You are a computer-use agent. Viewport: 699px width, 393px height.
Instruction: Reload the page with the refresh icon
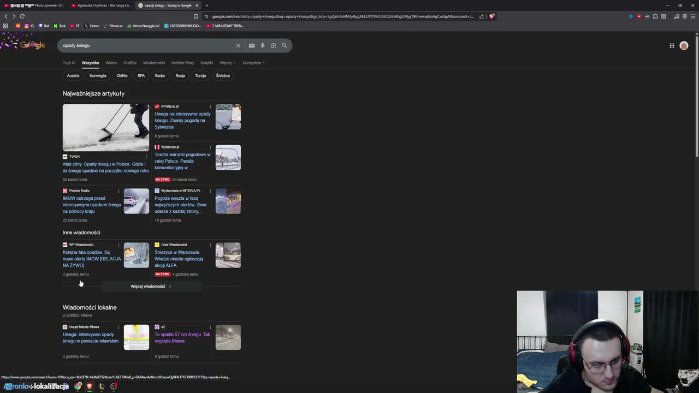22,16
